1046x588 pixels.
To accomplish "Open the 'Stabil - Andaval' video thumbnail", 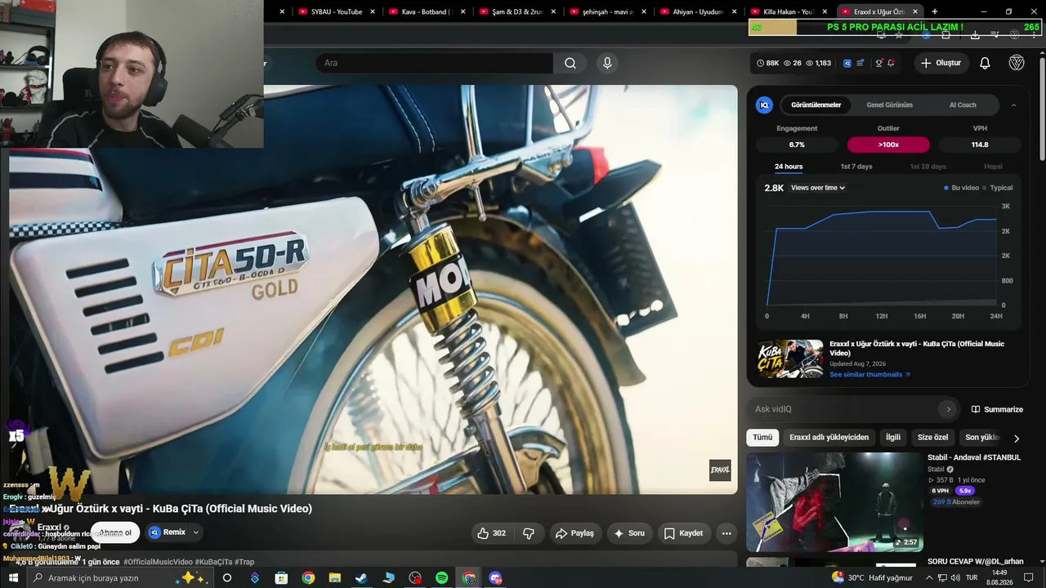I will pyautogui.click(x=834, y=501).
